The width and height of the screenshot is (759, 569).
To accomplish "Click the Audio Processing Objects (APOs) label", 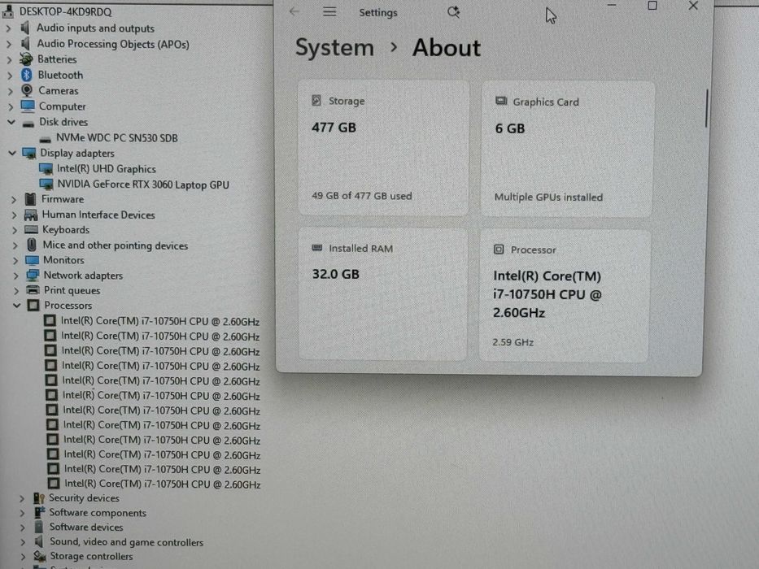I will click(113, 44).
